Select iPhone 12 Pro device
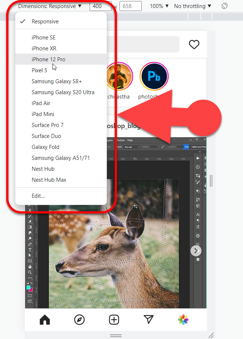 coord(61,59)
